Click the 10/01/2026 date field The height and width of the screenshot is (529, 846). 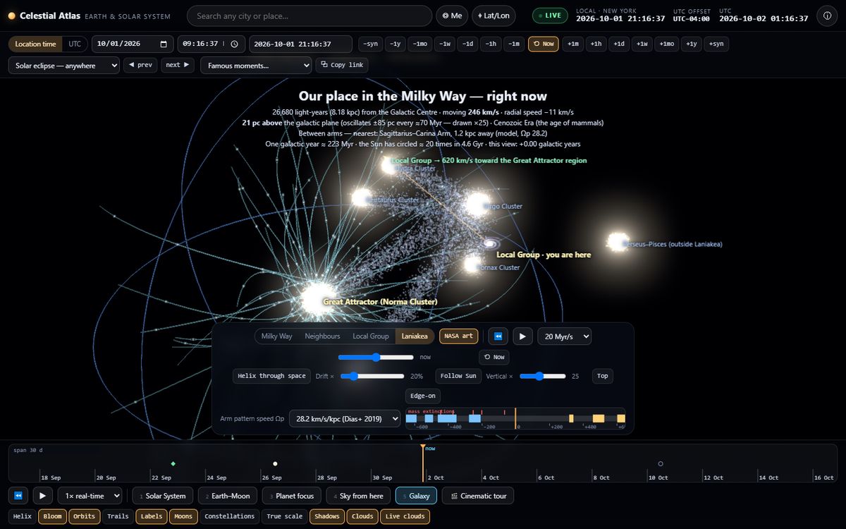click(133, 44)
